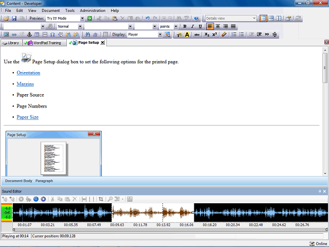Image resolution: width=329 pixels, height=247 pixels.
Task: Expand the Normal style dropdown
Action: [80, 26]
